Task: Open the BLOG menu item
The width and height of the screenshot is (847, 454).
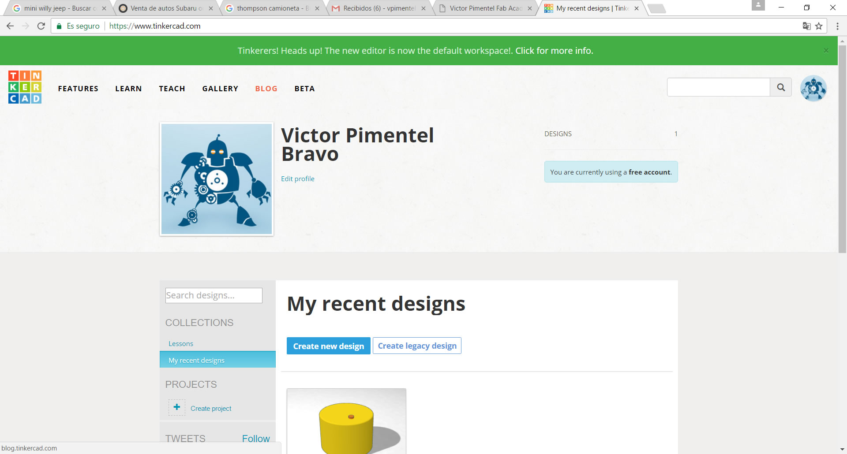Action: coord(266,89)
